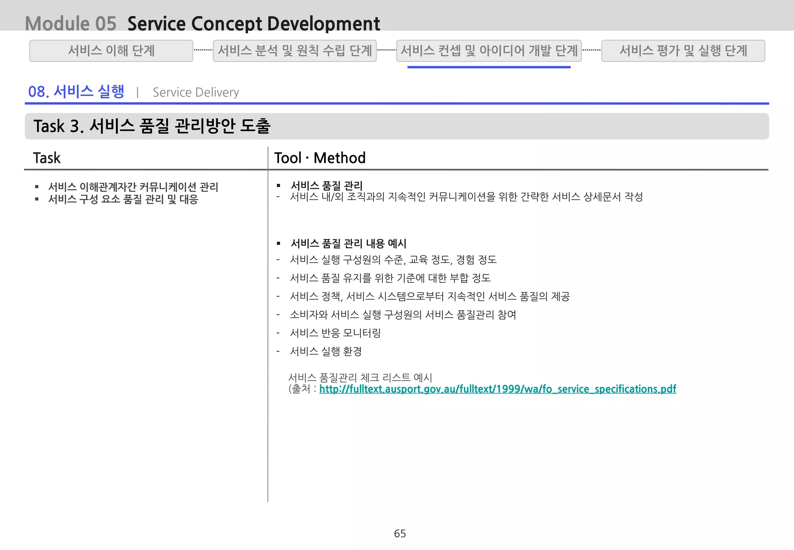Select line 서비스 반응 모니터링
Image resolution: width=794 pixels, height=550 pixels.
pos(335,333)
